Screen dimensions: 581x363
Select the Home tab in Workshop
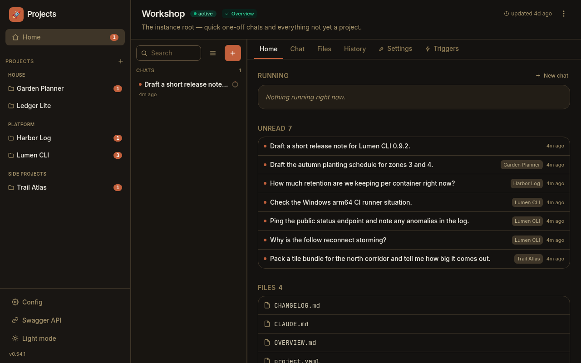tap(269, 49)
